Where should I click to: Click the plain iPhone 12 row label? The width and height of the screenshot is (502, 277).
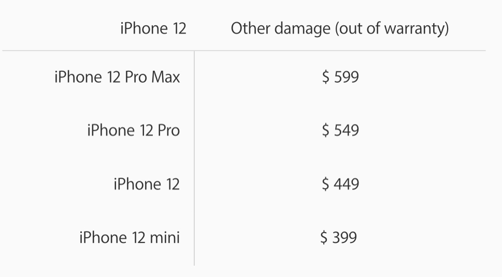click(x=147, y=184)
